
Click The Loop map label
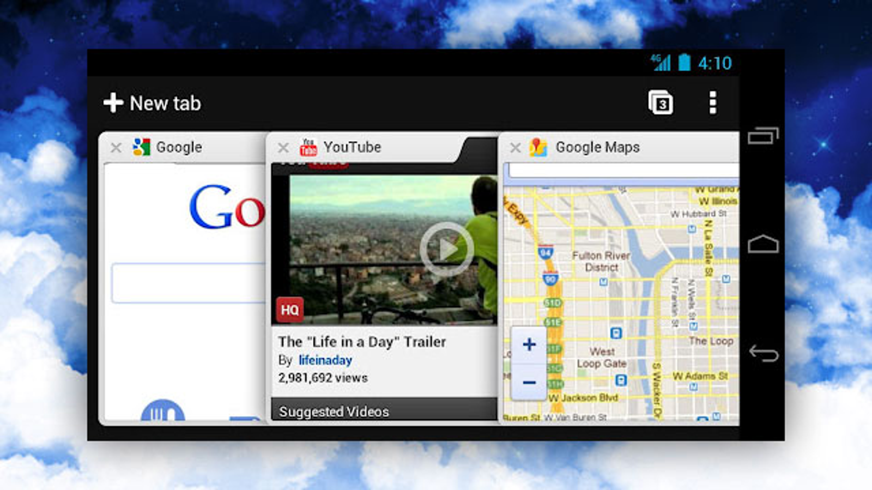point(711,341)
